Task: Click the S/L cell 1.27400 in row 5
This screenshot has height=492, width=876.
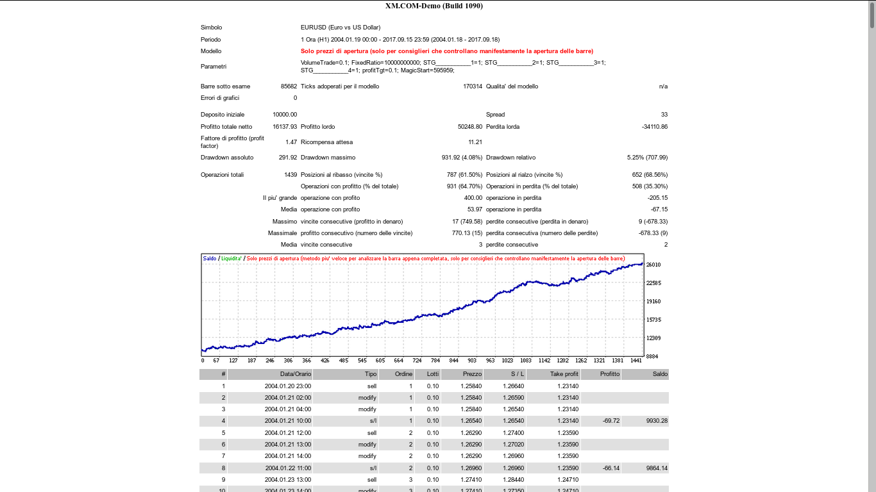Action: (513, 433)
